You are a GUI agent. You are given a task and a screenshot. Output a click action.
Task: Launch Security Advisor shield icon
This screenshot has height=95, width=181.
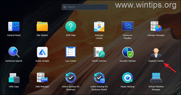(x=128, y=52)
